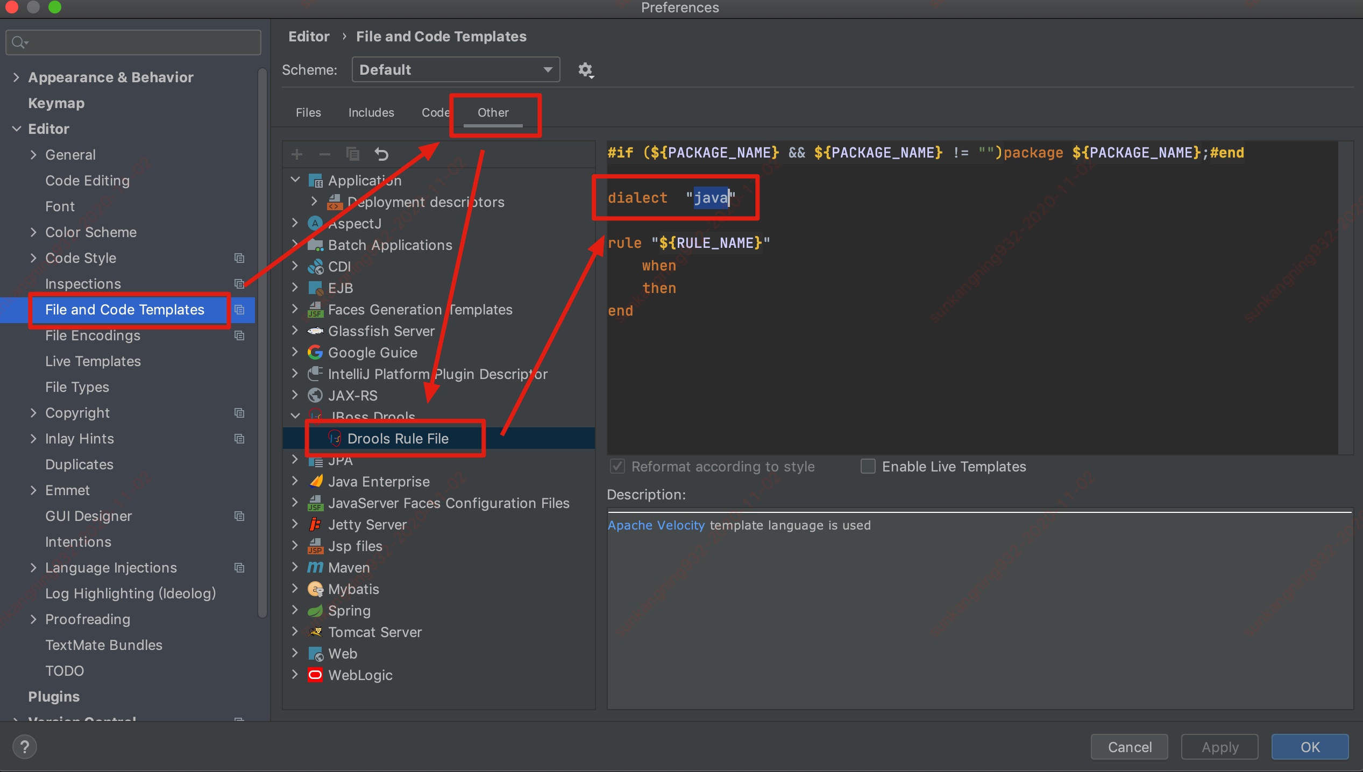Open the Scheme Default dropdown
This screenshot has height=772, width=1363.
coord(456,70)
